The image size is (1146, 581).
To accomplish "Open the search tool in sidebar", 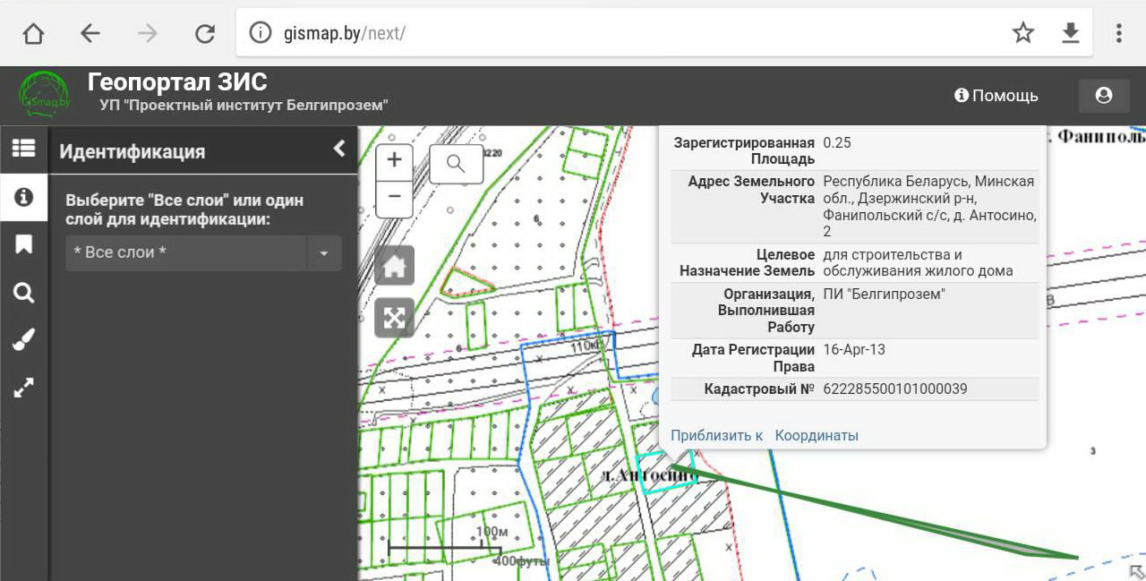I will click(23, 293).
